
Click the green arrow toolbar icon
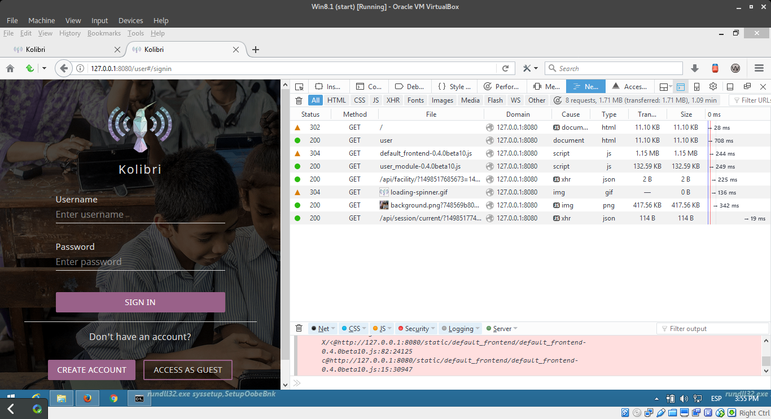click(29, 68)
